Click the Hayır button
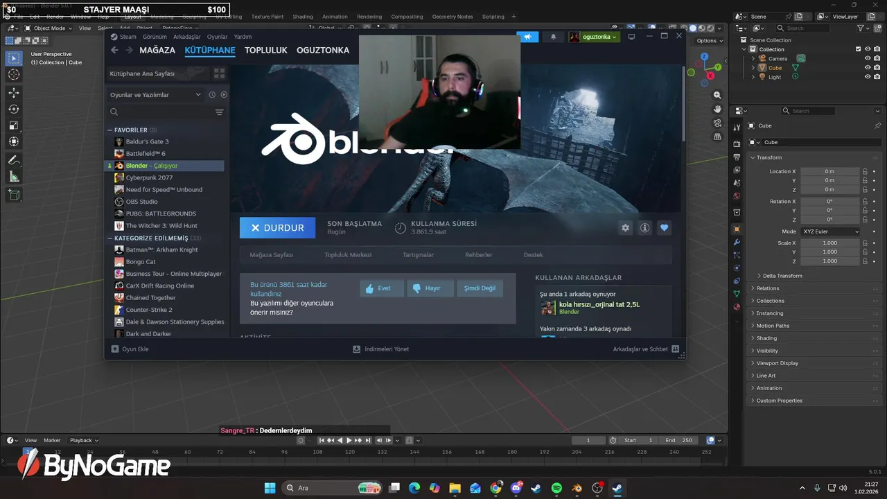Viewport: 887px width, 499px height. click(x=430, y=288)
